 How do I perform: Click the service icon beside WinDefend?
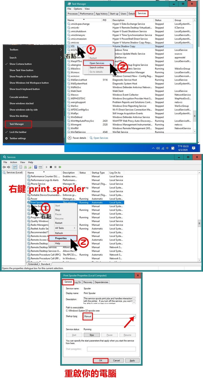[69, 117]
